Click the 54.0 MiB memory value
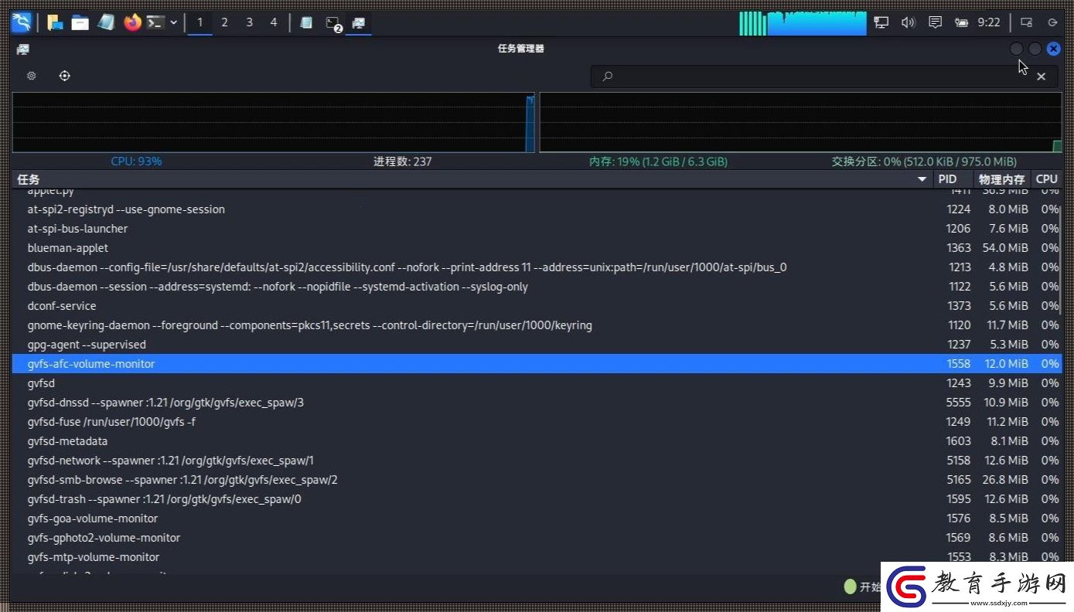 tap(1007, 248)
